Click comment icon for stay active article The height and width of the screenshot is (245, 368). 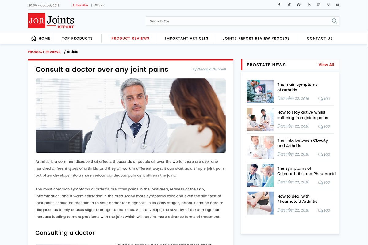pyautogui.click(x=320, y=126)
